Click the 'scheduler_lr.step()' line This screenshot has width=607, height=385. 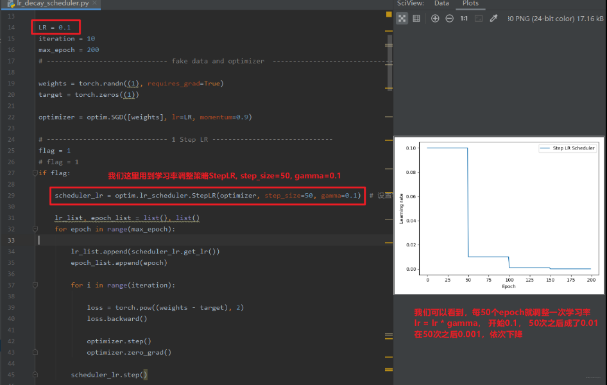109,375
